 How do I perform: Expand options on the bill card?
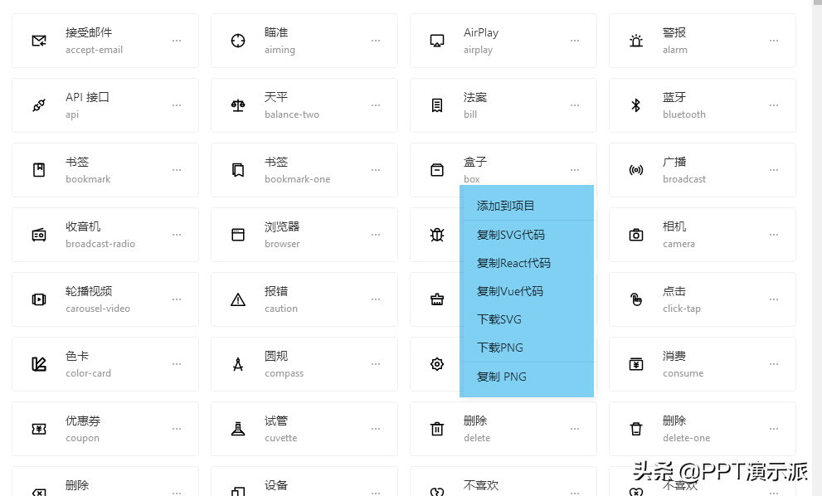[x=575, y=105]
